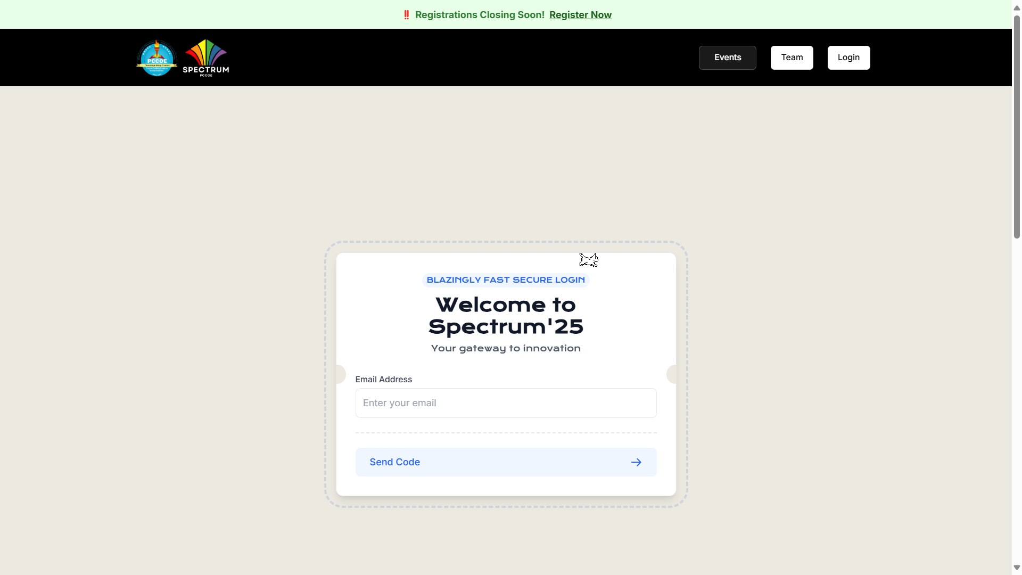Open the Register Now link
The height and width of the screenshot is (575, 1022).
coord(581,14)
